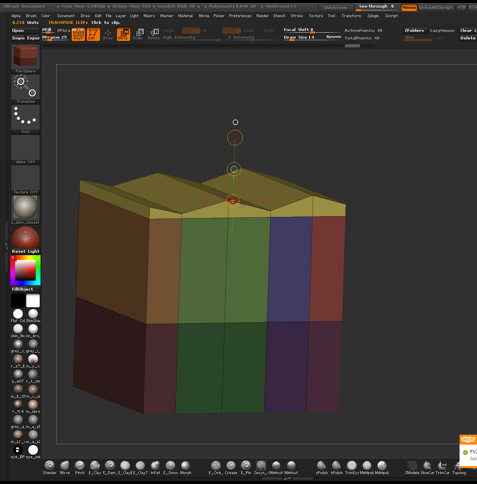This screenshot has height=484, width=477.
Task: Click the FillObject button
Action: pyautogui.click(x=25, y=289)
